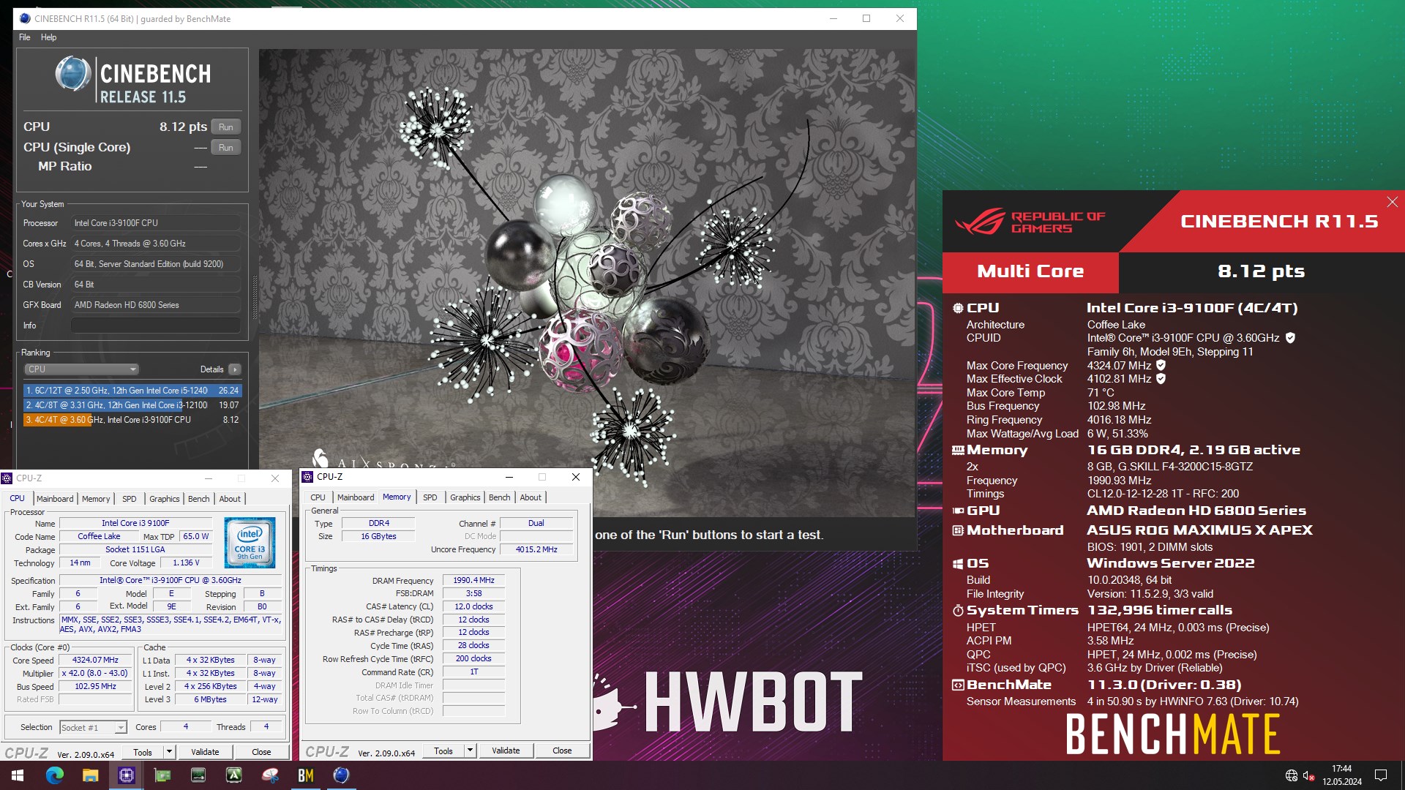Click the Info input field in Your System
The image size is (1405, 790).
coord(156,326)
